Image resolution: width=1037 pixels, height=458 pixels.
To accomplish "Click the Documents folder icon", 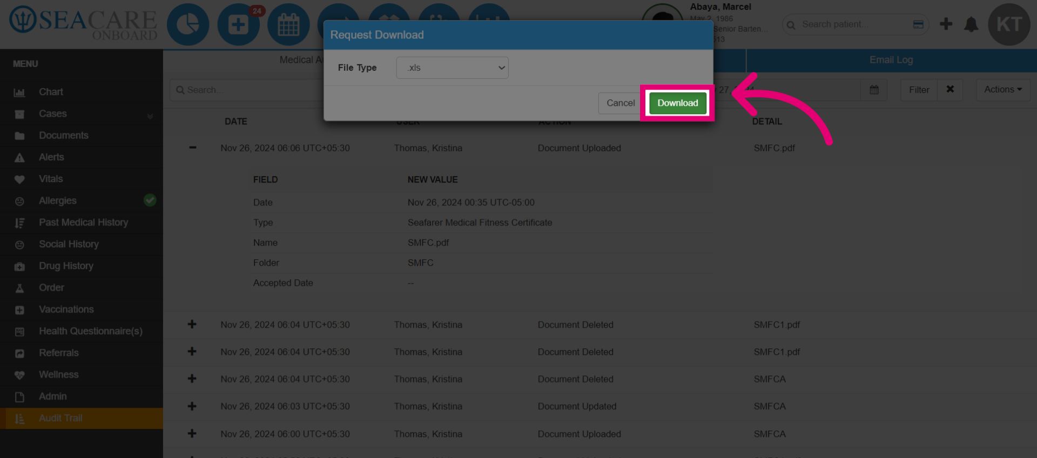I will [x=19, y=136].
